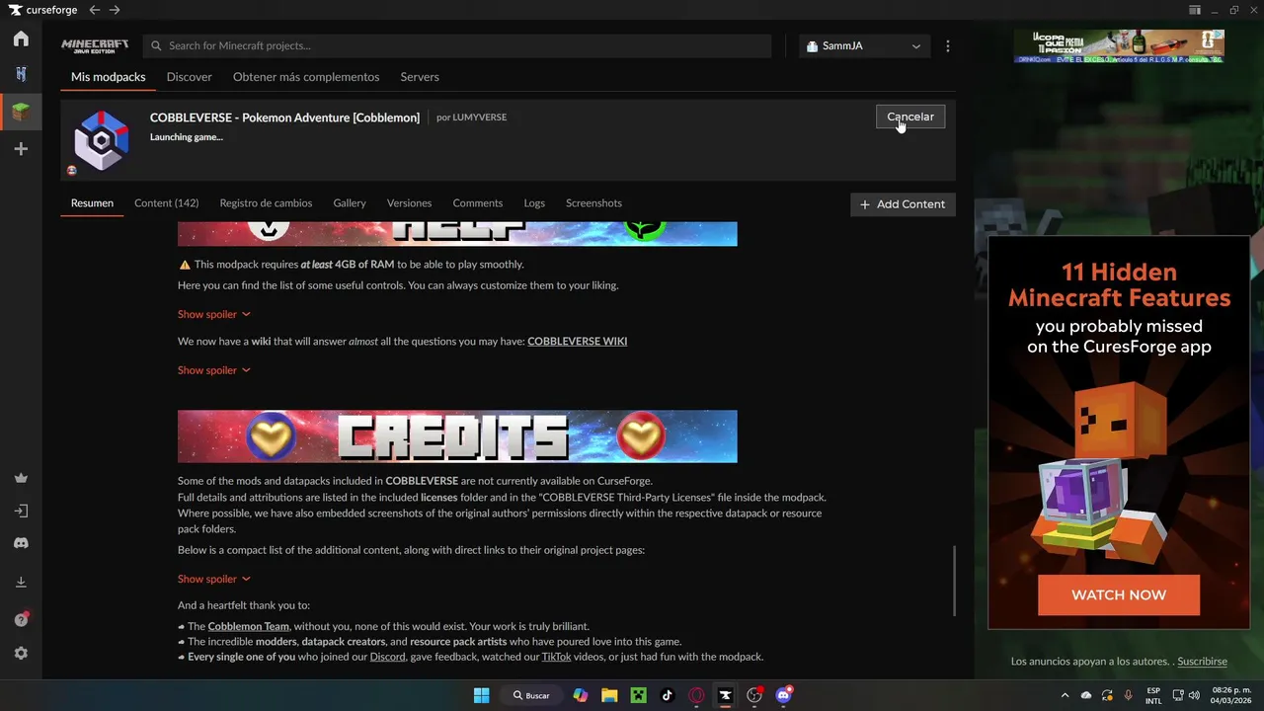Click the COBBLEVERSE modpack logo thumbnail
This screenshot has width=1264, height=711.
point(101,140)
